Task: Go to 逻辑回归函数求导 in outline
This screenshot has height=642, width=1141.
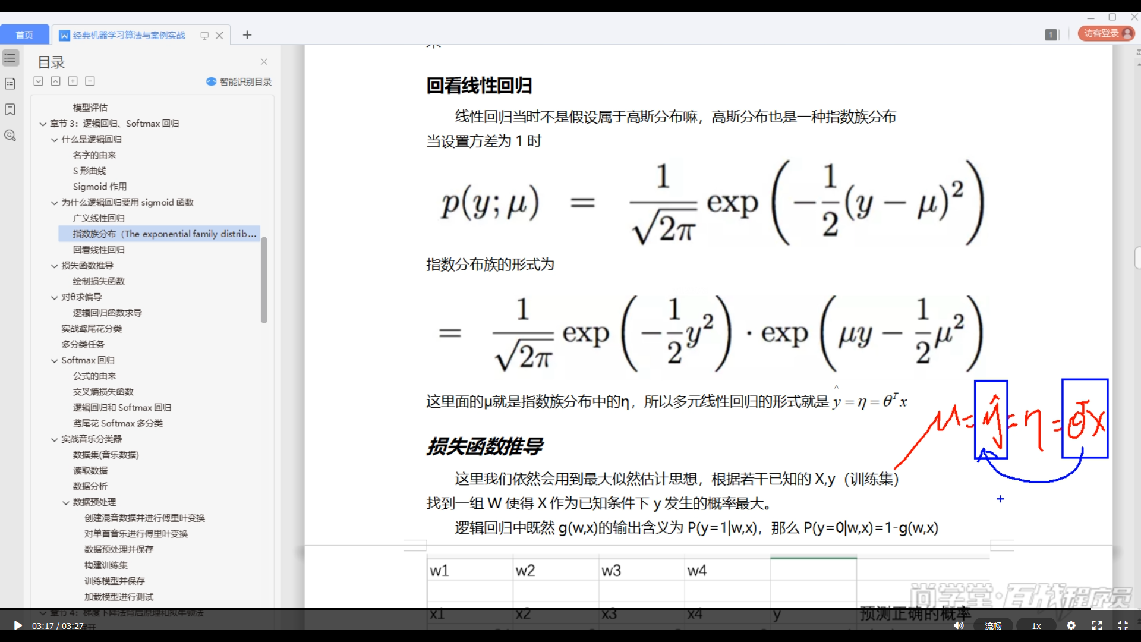Action: [107, 313]
